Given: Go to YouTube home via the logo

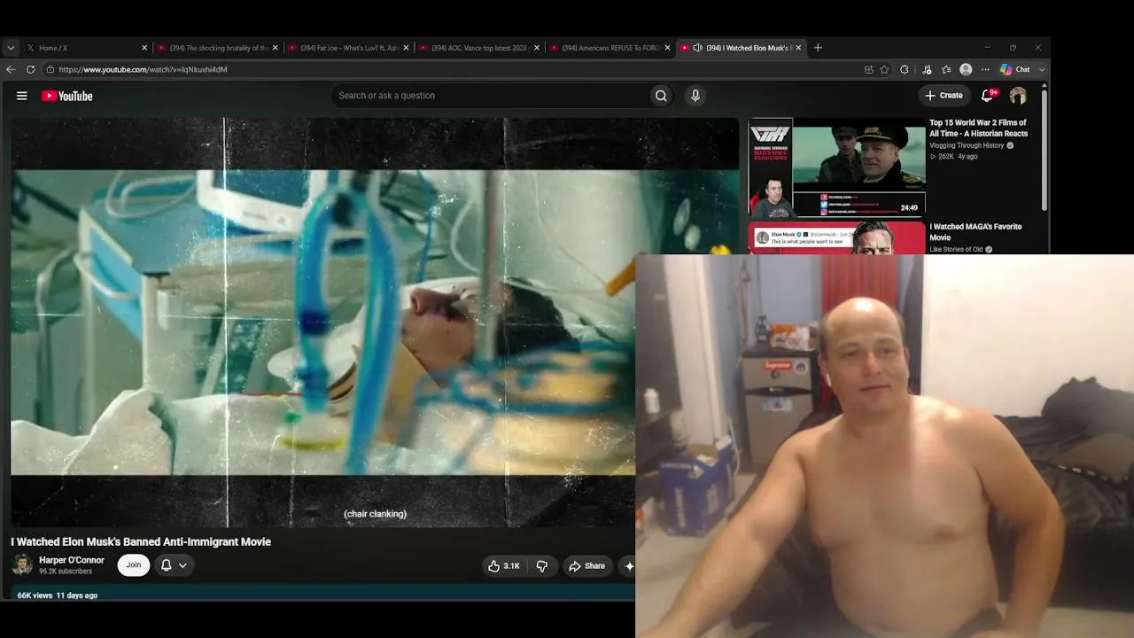Looking at the screenshot, I should pos(67,96).
